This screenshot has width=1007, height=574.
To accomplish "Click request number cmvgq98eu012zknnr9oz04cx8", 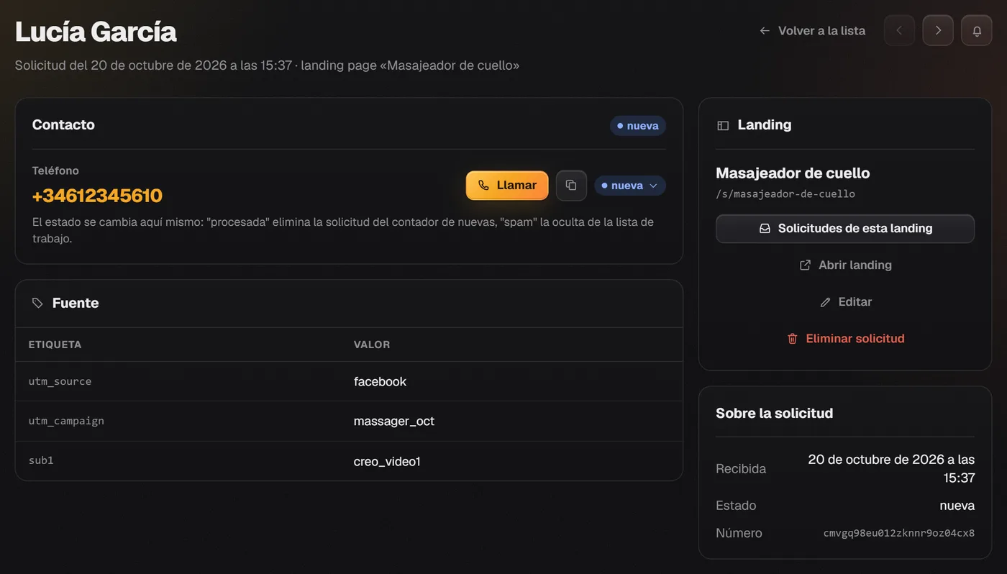I will pos(899,534).
